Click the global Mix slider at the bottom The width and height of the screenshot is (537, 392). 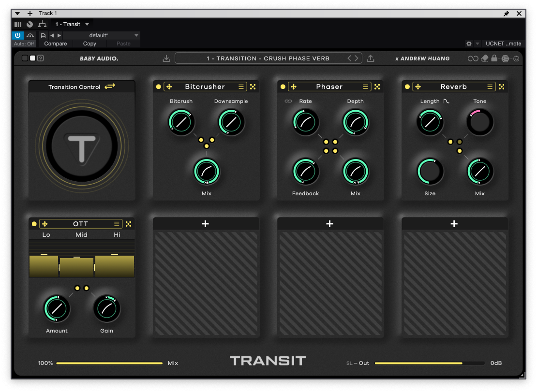(x=109, y=363)
